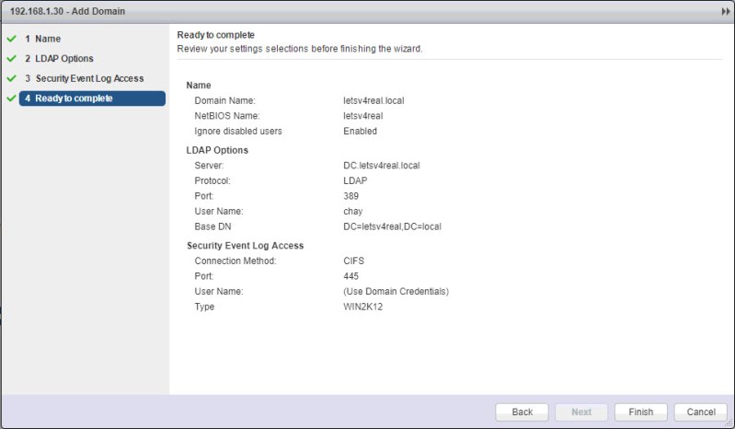This screenshot has width=735, height=429.
Task: Click Finish to complete the wizard
Action: click(641, 412)
